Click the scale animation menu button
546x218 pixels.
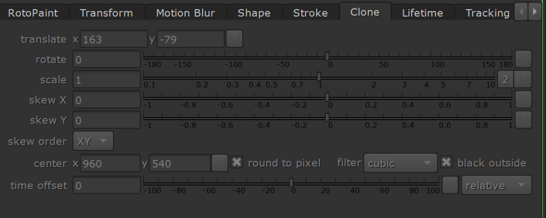click(x=524, y=80)
